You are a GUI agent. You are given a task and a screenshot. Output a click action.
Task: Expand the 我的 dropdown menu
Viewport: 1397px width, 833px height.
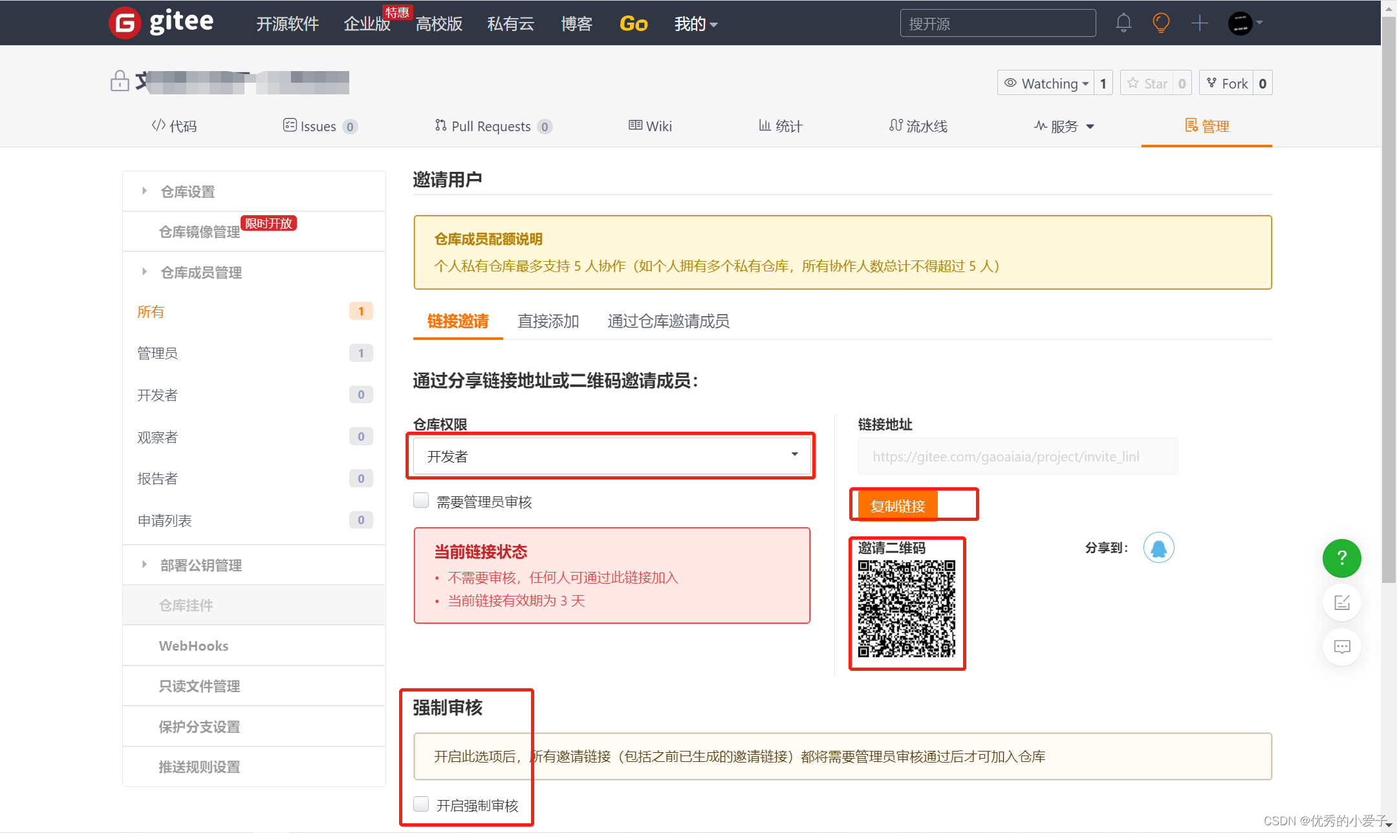[696, 24]
